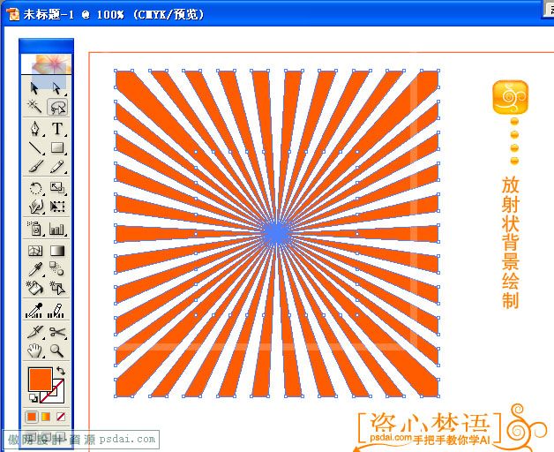This screenshot has height=452, width=554.
Task: Select the Column Graph tool
Action: pyautogui.click(x=57, y=229)
